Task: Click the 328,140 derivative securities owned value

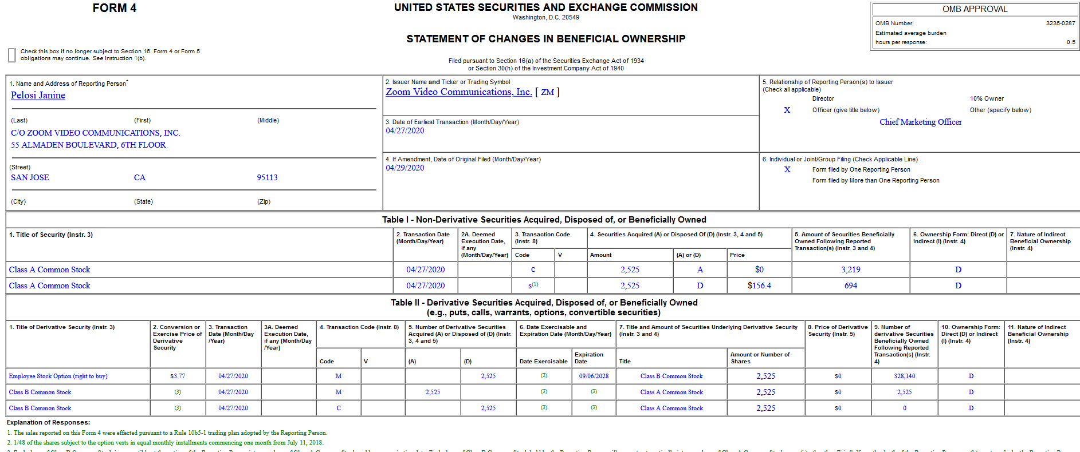Action: click(x=904, y=376)
